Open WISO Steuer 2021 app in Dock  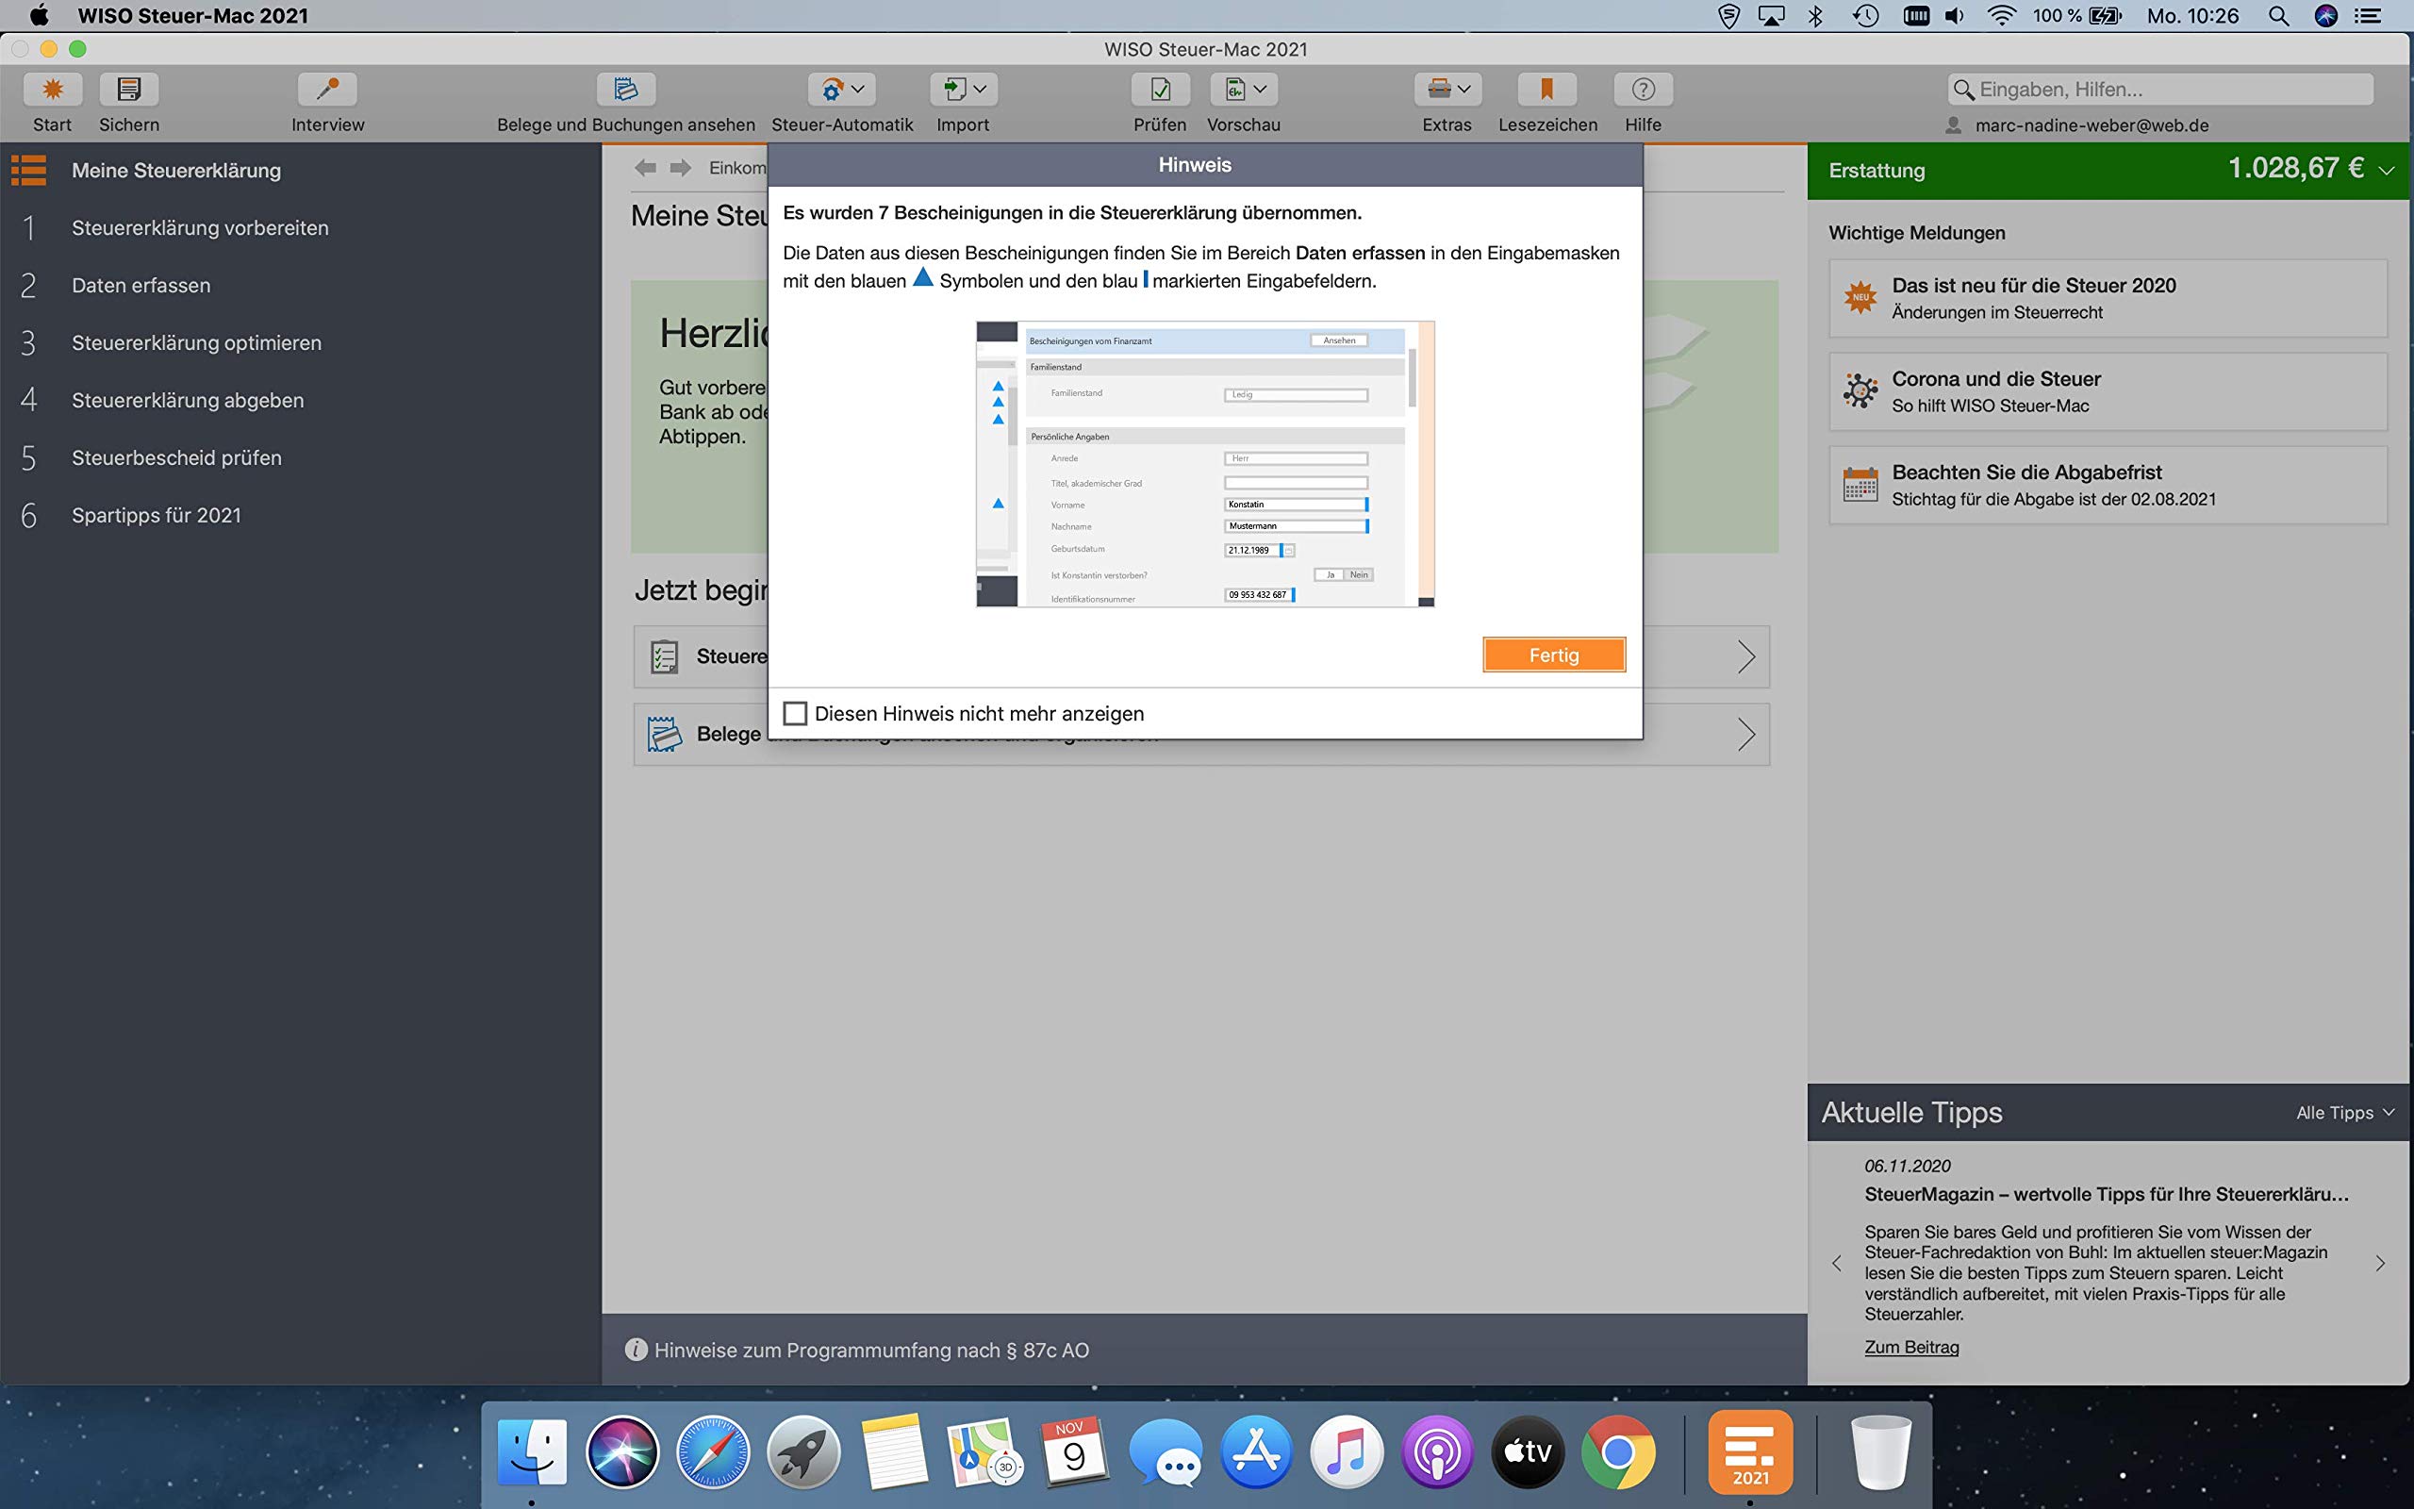pos(1749,1451)
